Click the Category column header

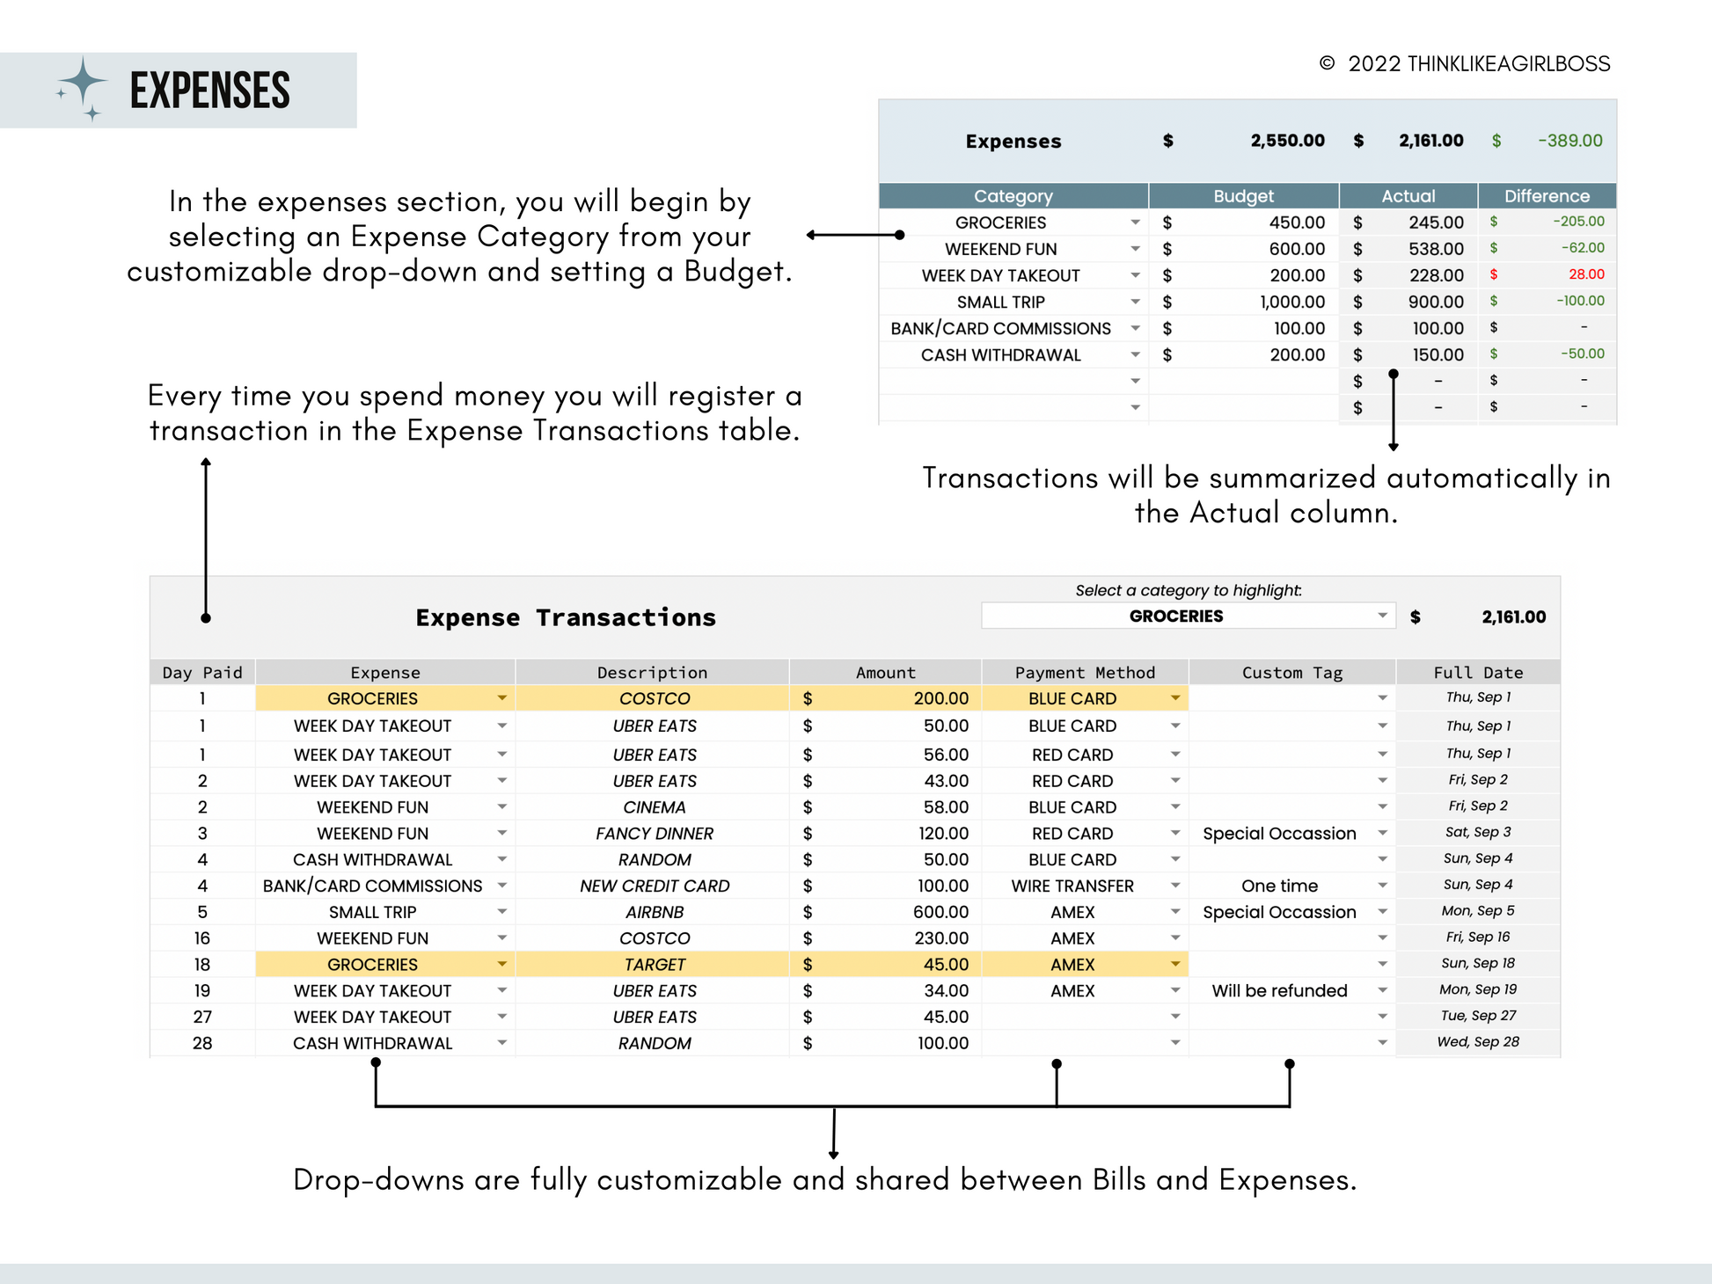(x=1013, y=196)
